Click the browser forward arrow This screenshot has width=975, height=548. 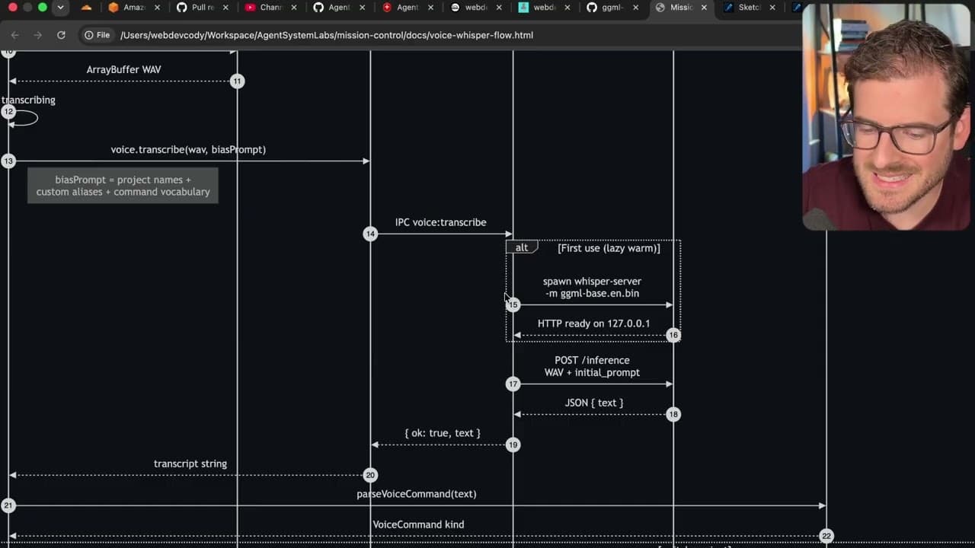[38, 35]
